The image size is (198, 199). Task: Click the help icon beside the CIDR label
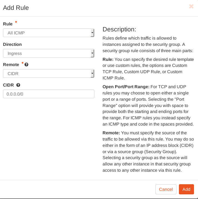pyautogui.click(x=18, y=85)
